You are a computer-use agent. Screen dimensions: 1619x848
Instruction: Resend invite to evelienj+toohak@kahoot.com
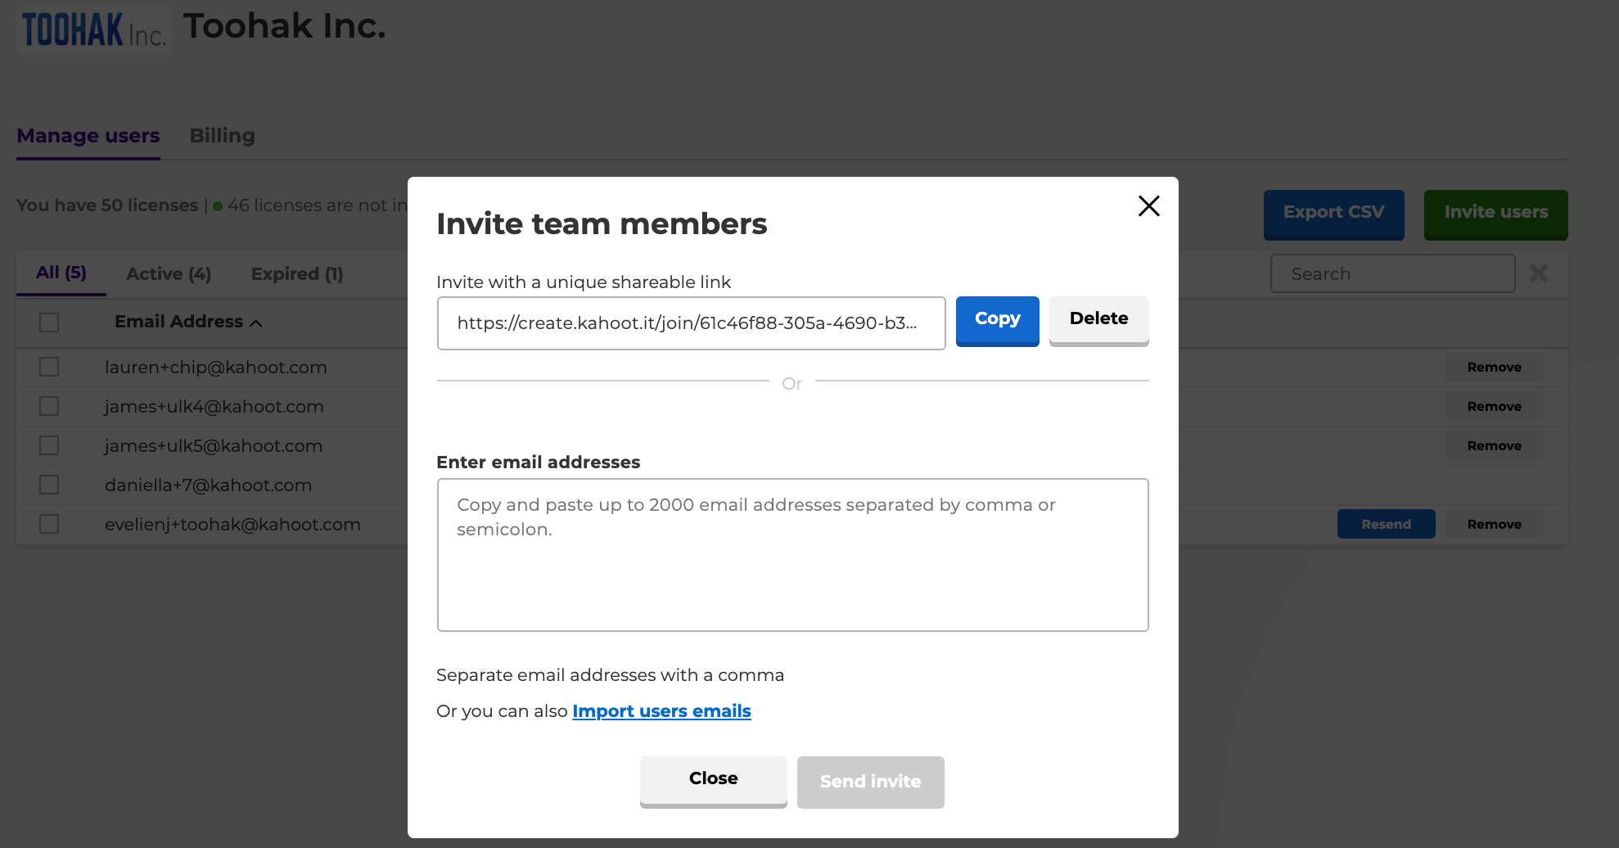1387,524
